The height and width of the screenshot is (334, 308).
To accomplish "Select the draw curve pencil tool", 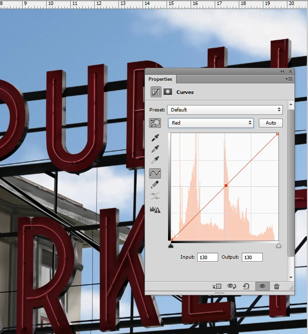I will click(155, 184).
